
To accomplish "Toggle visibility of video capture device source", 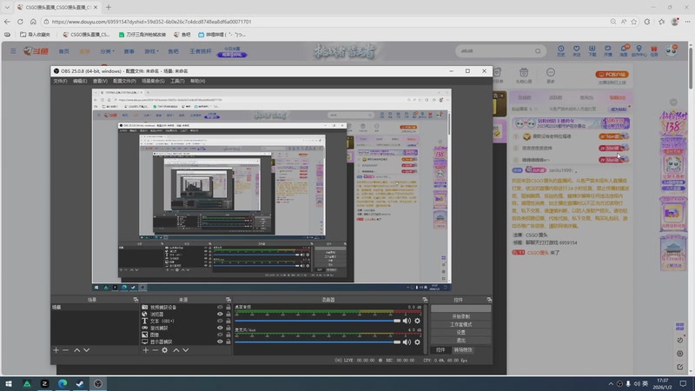I will (220, 308).
